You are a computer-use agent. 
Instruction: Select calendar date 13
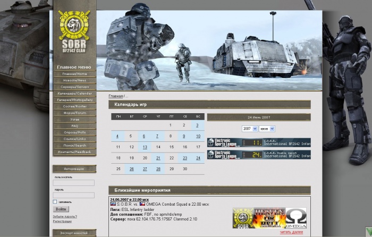click(x=145, y=147)
